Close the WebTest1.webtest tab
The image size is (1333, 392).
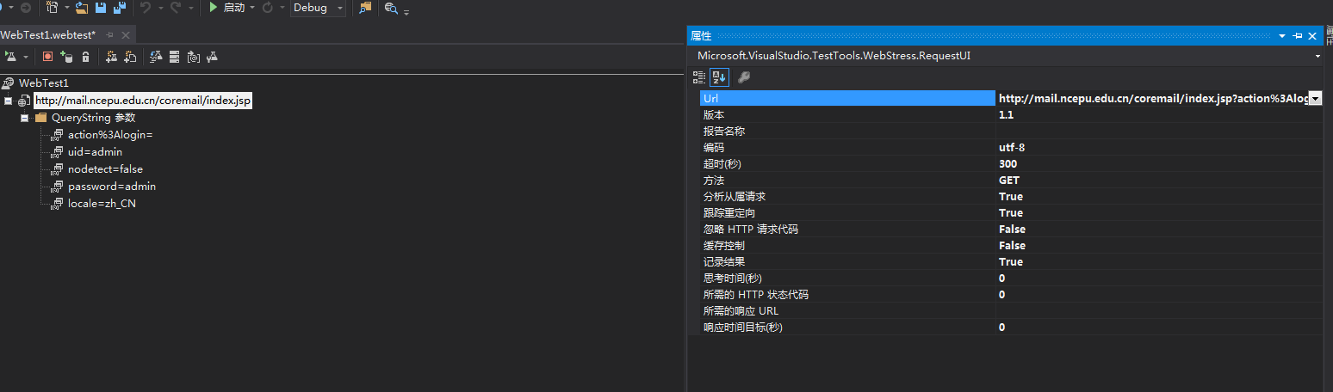125,35
